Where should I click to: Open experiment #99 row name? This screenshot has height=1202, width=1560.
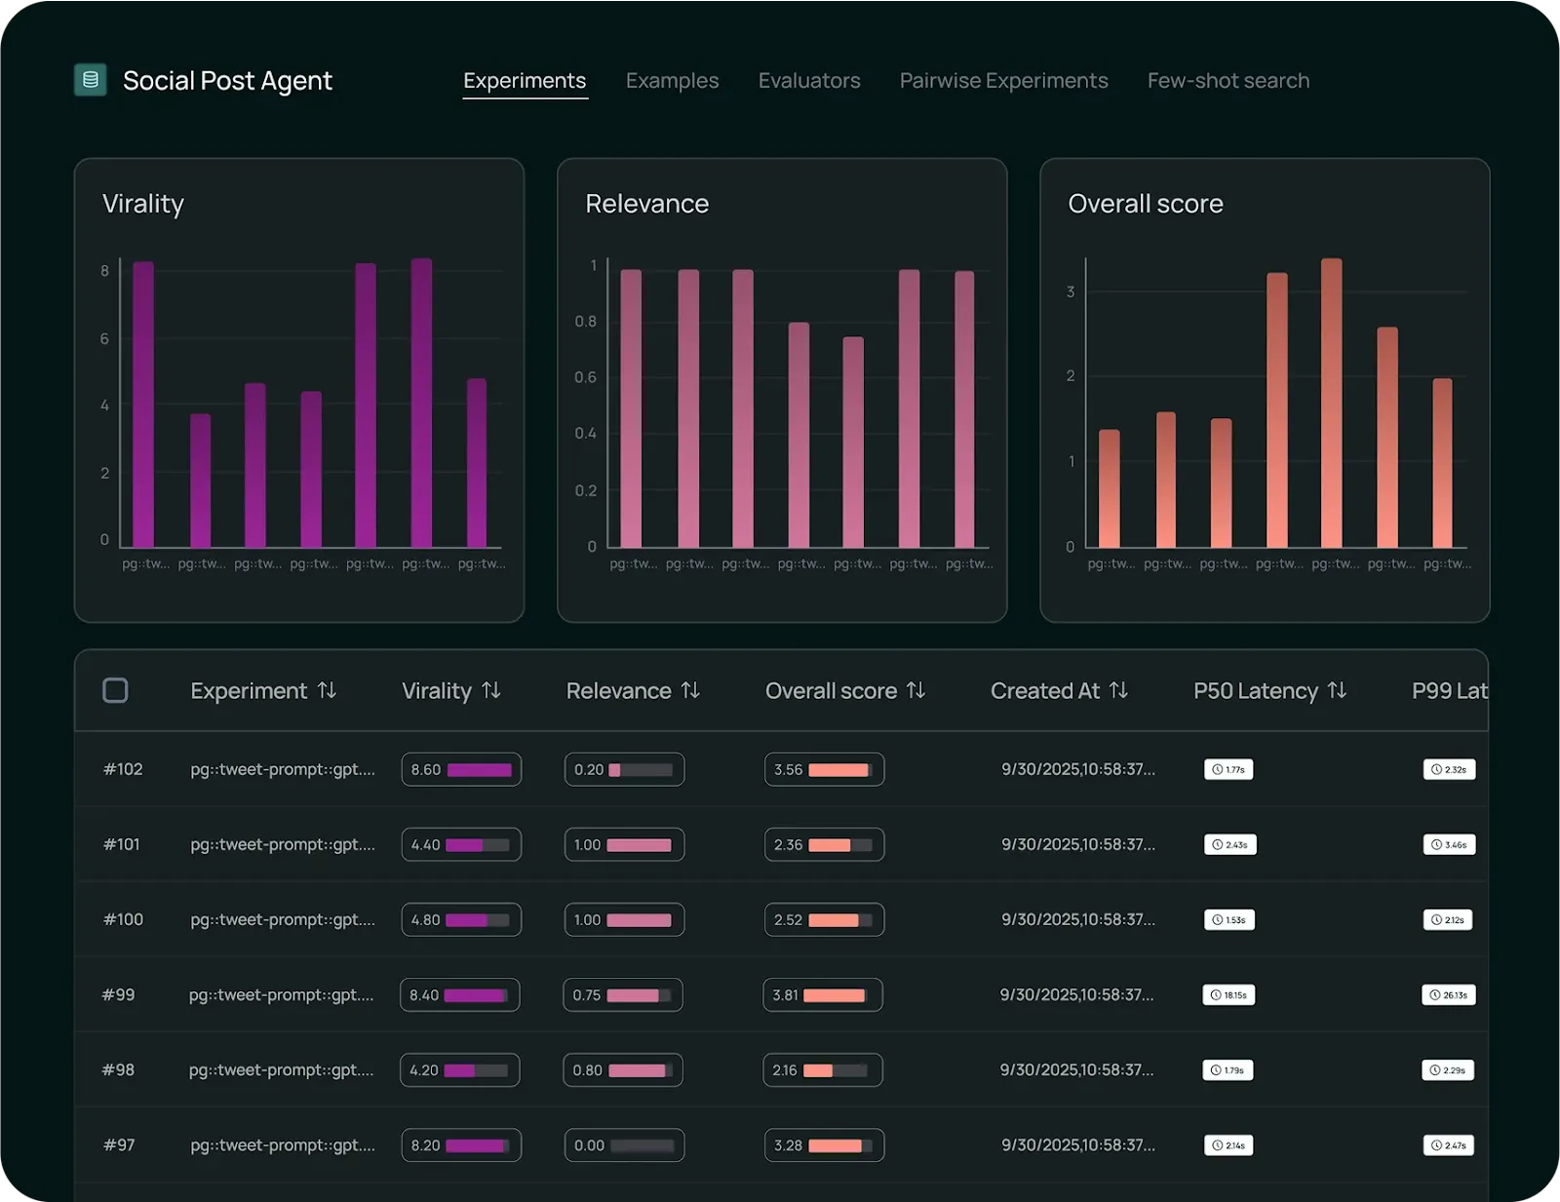coord(281,994)
